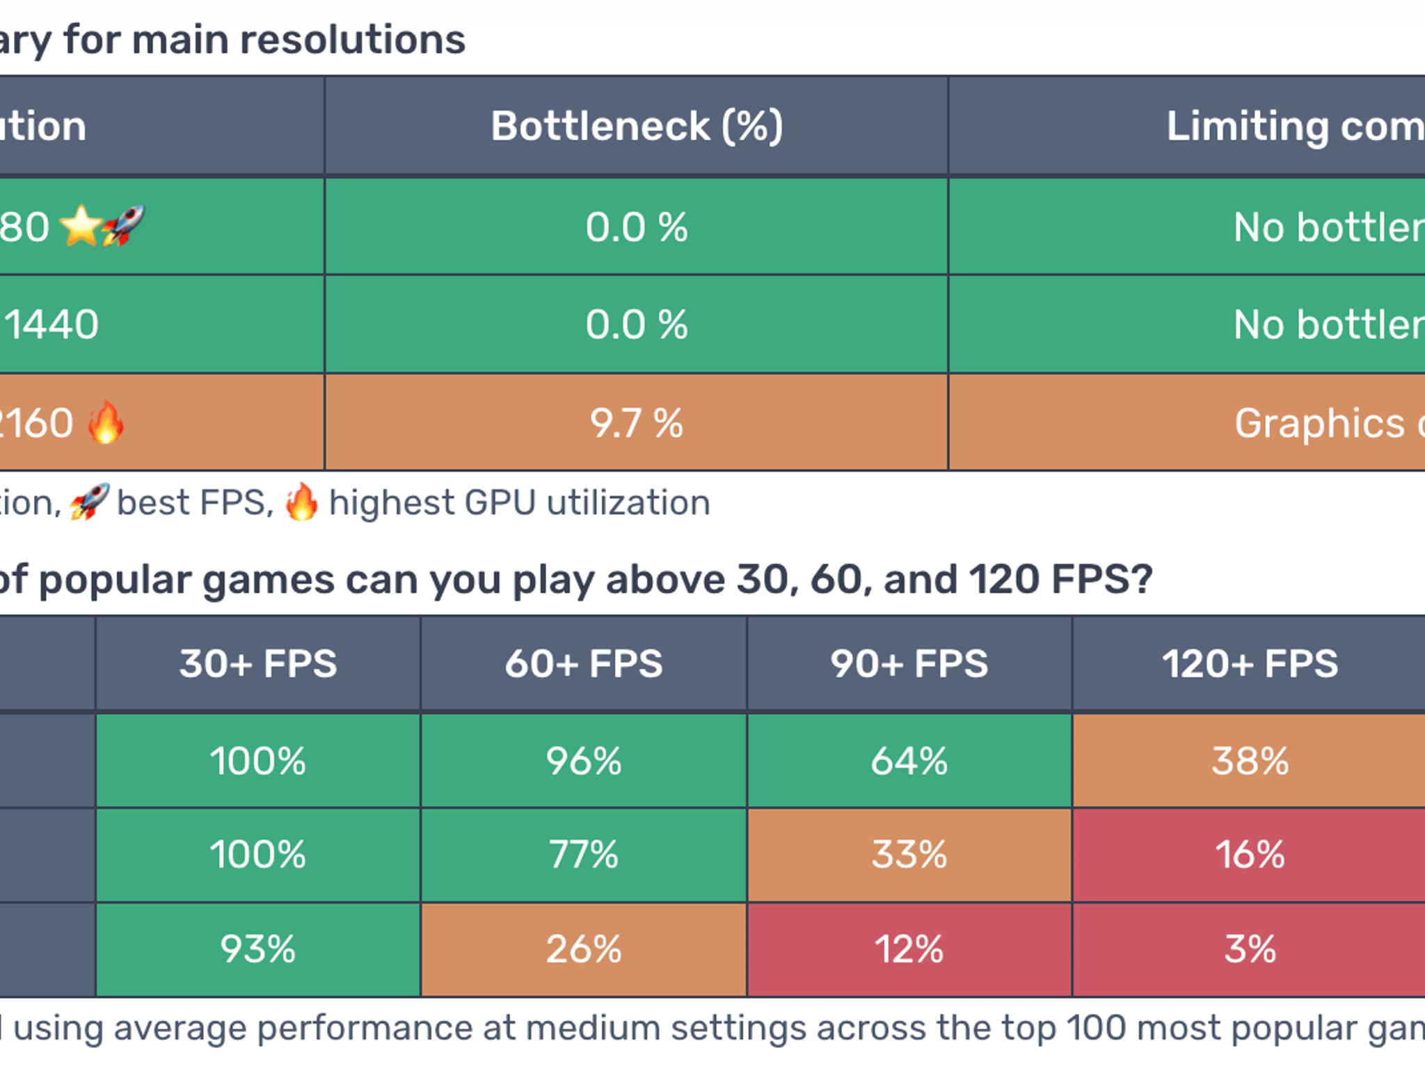Screen dimensions: 1425x1069
Task: Click the 26% orange cell under 60+ FPS
Action: click(x=584, y=949)
